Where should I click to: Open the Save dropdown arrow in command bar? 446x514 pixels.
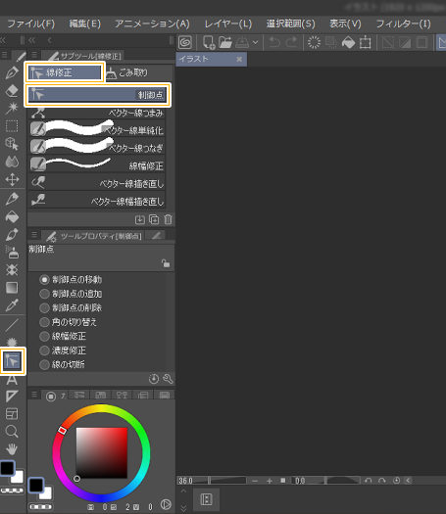[x=255, y=43]
